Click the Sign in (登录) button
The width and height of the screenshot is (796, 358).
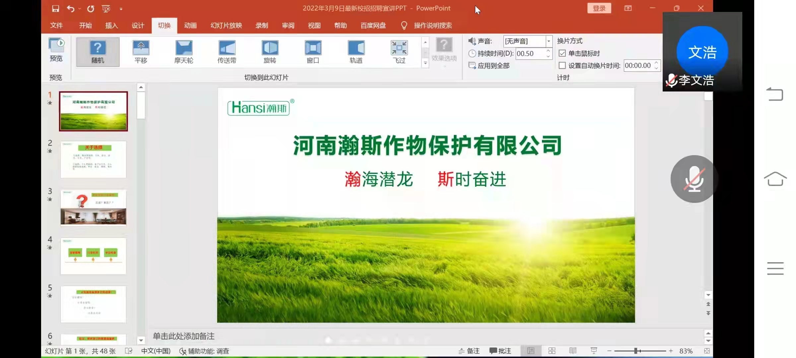(x=599, y=8)
